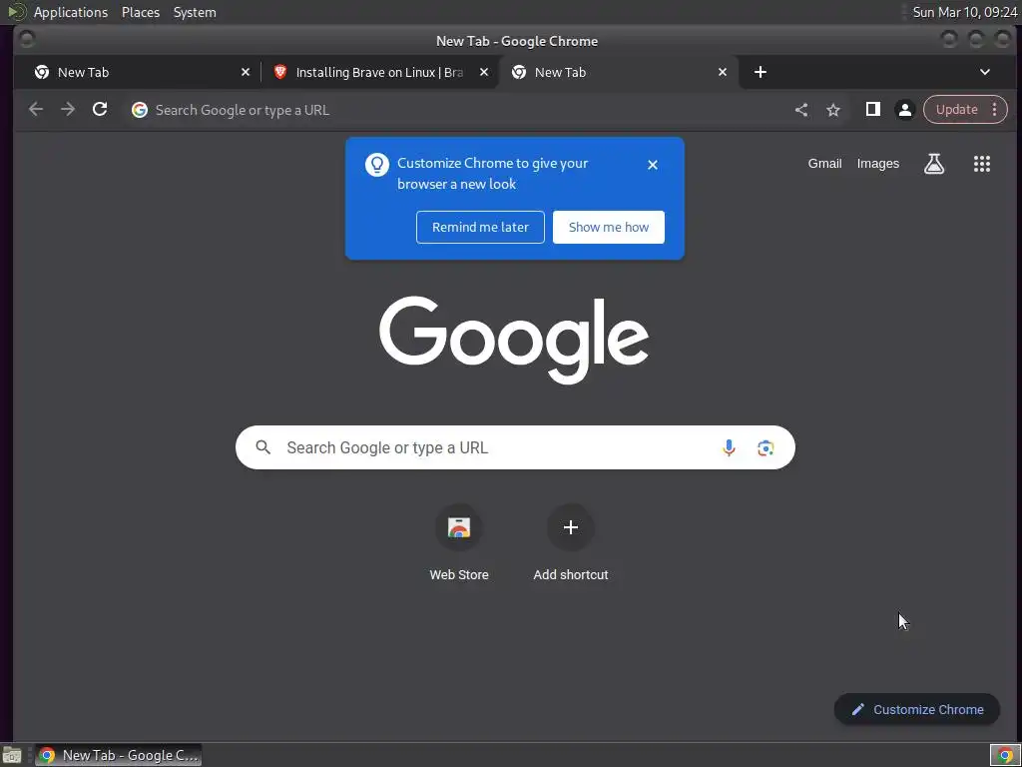Switch to Installing Brave on Linux tab
Viewport: 1022px width, 767px height.
click(x=379, y=72)
